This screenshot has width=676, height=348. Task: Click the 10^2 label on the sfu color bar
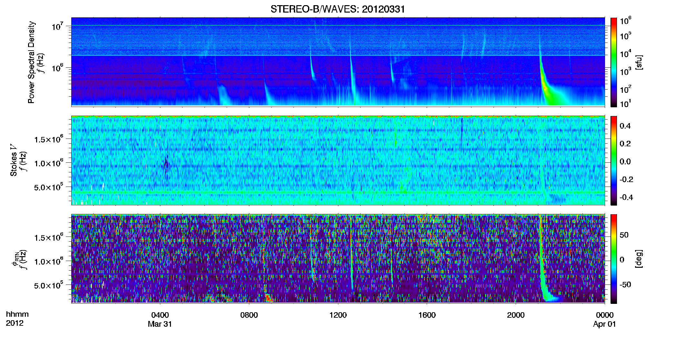pyautogui.click(x=625, y=89)
